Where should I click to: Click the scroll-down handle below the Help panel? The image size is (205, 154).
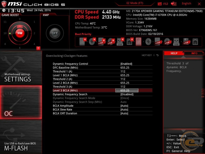(183, 131)
